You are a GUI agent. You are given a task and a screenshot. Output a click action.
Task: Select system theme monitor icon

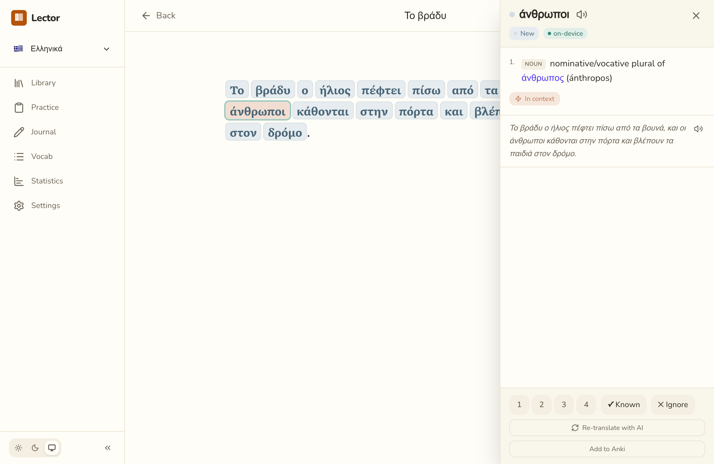pyautogui.click(x=52, y=448)
